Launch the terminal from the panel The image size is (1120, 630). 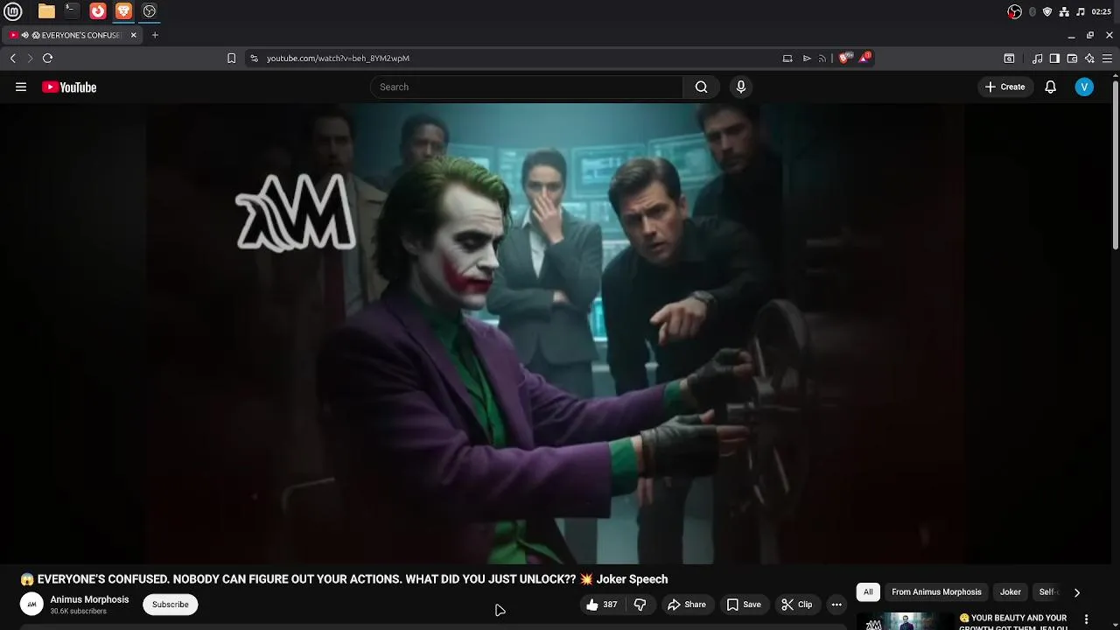point(72,11)
